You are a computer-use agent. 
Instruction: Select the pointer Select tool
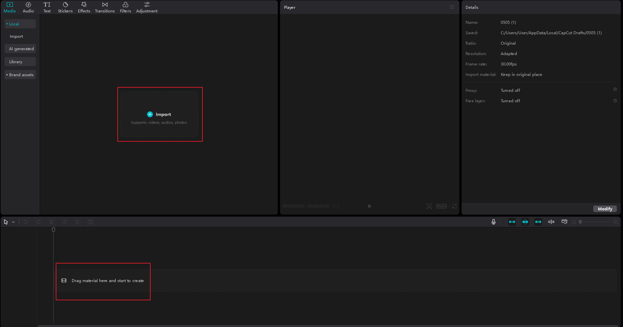point(6,222)
